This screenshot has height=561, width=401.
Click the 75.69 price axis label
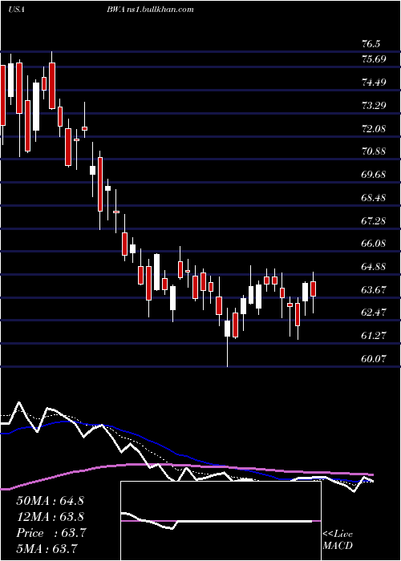375,59
